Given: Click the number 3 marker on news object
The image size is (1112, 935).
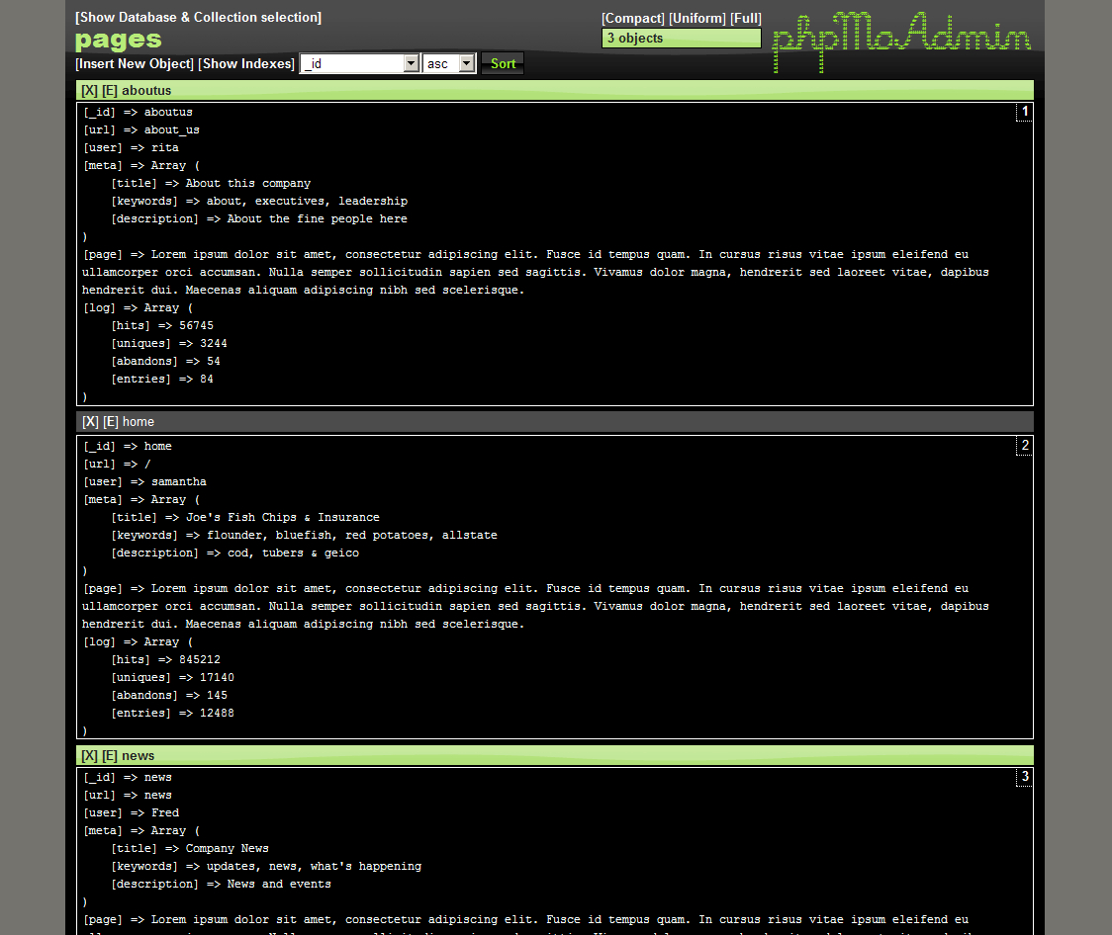Looking at the screenshot, I should pos(1024,777).
